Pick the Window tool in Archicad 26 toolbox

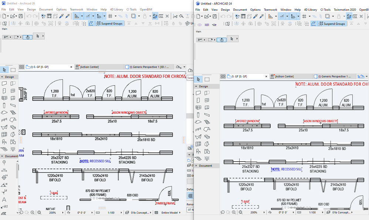click(13, 91)
